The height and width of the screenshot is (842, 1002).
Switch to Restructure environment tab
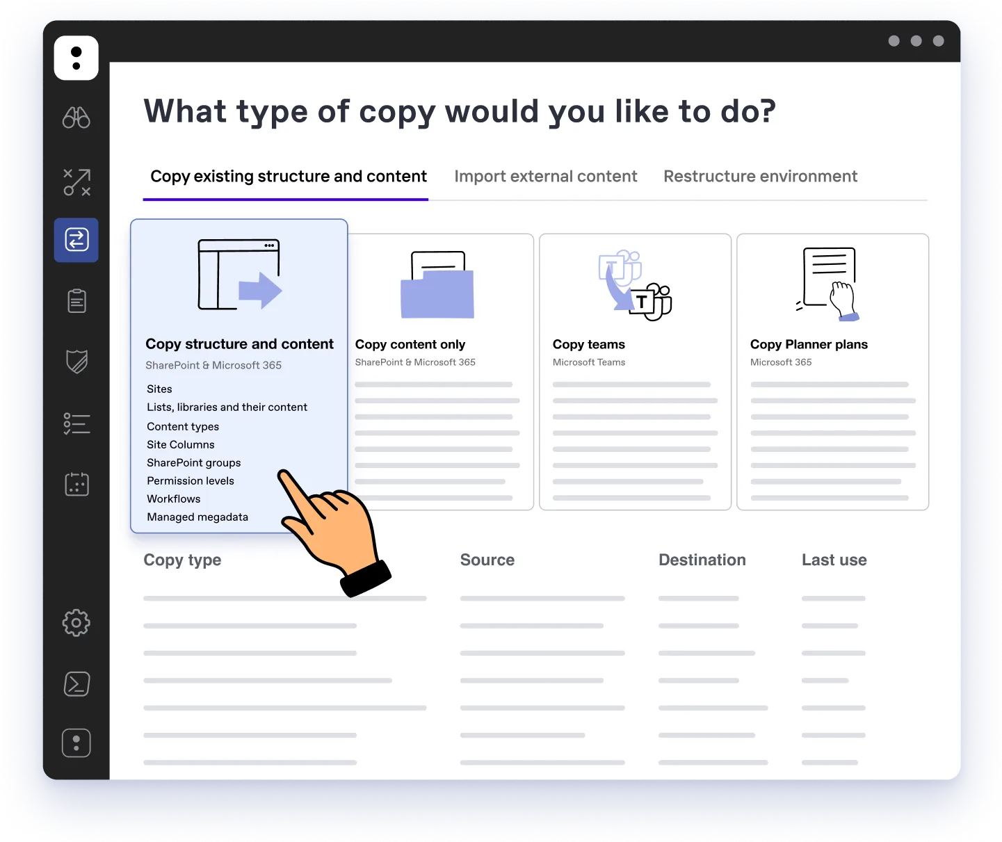(761, 177)
